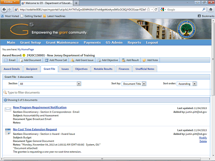The width and height of the screenshot is (215, 161).
Task: Click the Google search magnifier icon
Action: 204,9
